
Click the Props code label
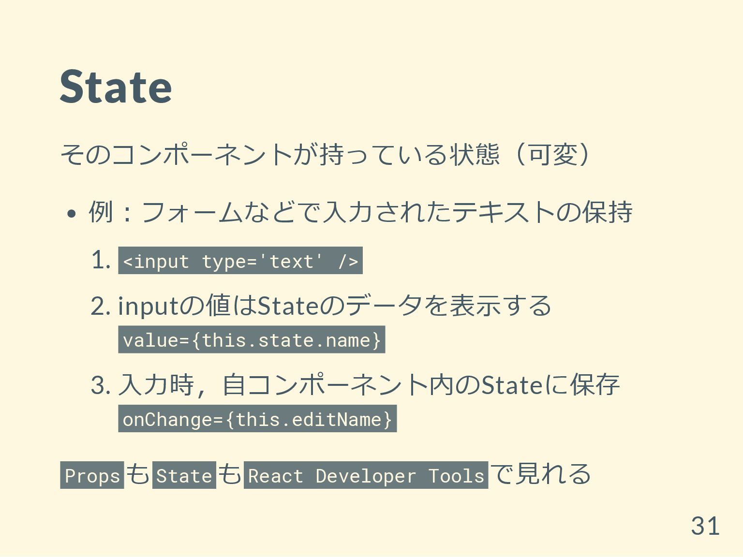92,476
